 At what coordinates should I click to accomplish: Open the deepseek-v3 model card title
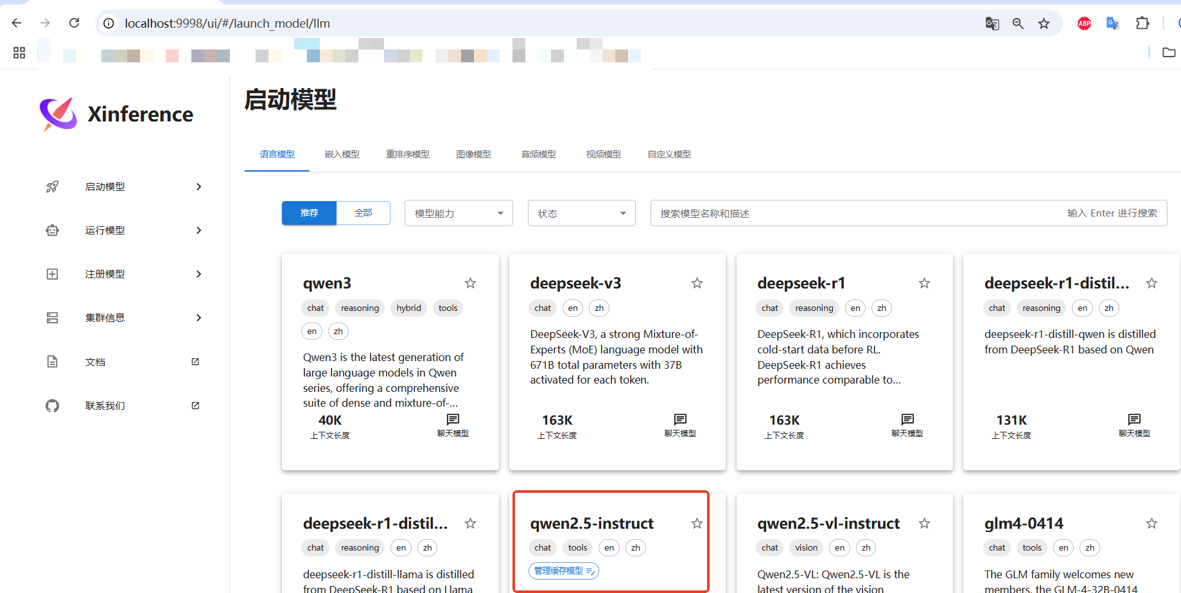point(576,283)
